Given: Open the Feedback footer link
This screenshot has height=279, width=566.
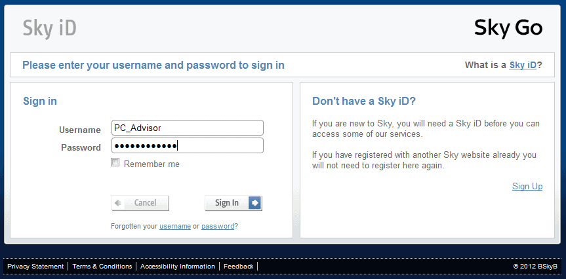Looking at the screenshot, I should (239, 267).
